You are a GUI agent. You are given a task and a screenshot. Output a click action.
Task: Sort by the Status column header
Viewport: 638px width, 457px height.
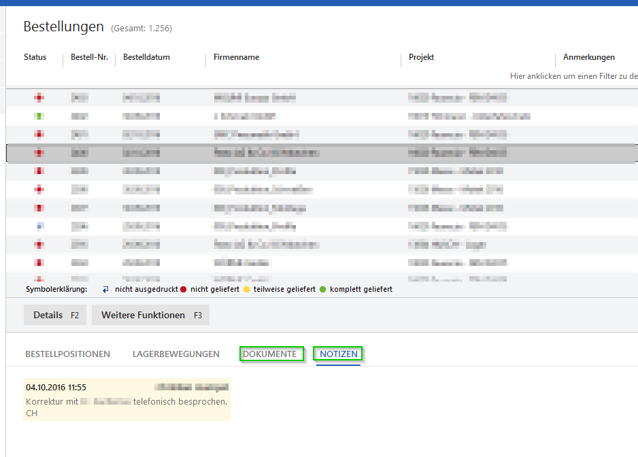coord(35,57)
